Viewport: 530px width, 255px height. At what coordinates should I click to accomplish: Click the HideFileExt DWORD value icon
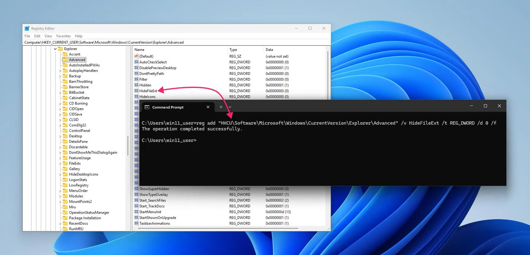[x=136, y=91]
